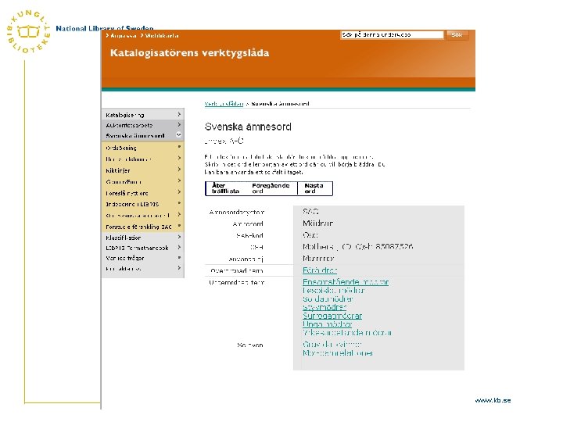The image size is (563, 422).
Task: Click Föregående ord button
Action: click(x=271, y=188)
